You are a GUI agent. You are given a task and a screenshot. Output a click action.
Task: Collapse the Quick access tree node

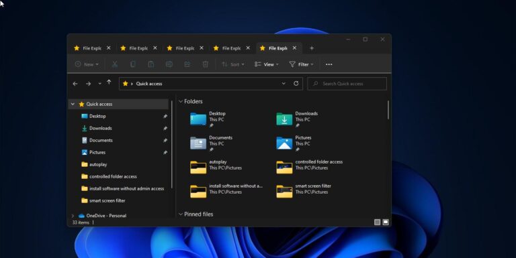coord(73,104)
